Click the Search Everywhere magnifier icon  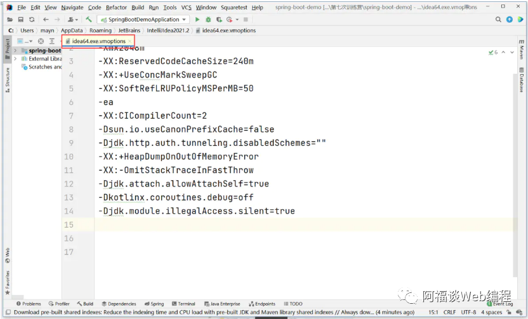tap(498, 20)
